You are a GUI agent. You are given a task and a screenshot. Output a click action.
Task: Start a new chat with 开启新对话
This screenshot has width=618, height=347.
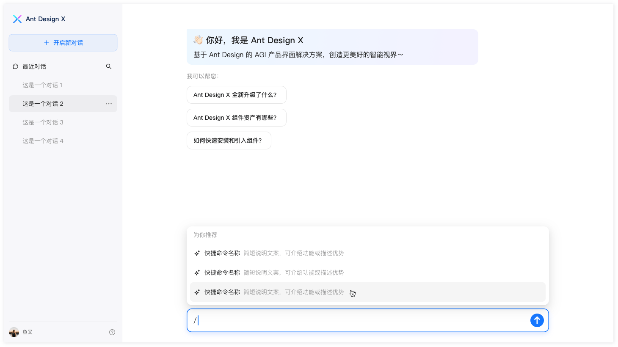click(63, 43)
